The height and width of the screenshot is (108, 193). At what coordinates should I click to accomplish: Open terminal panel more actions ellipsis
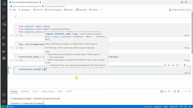[182, 91]
